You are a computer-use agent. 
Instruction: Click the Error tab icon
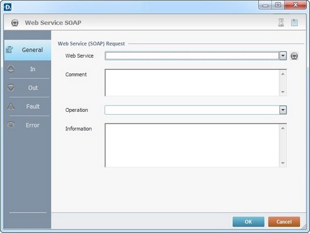[11, 125]
